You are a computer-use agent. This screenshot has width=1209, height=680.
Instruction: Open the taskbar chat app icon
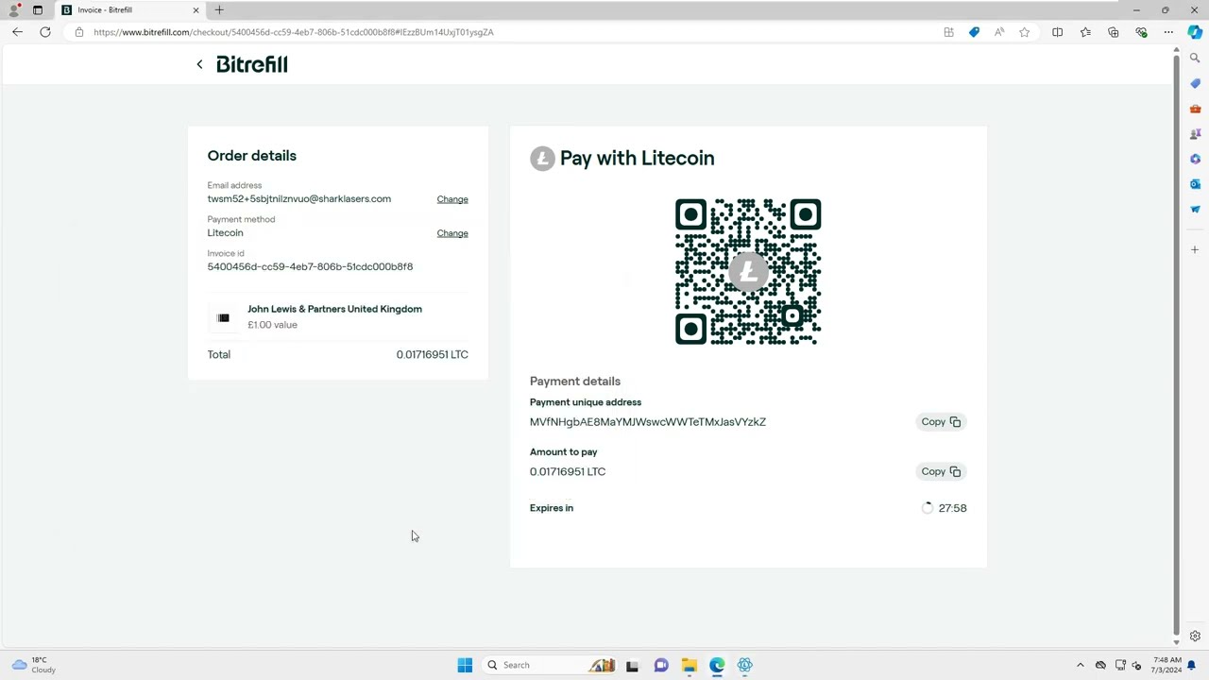pos(661,665)
